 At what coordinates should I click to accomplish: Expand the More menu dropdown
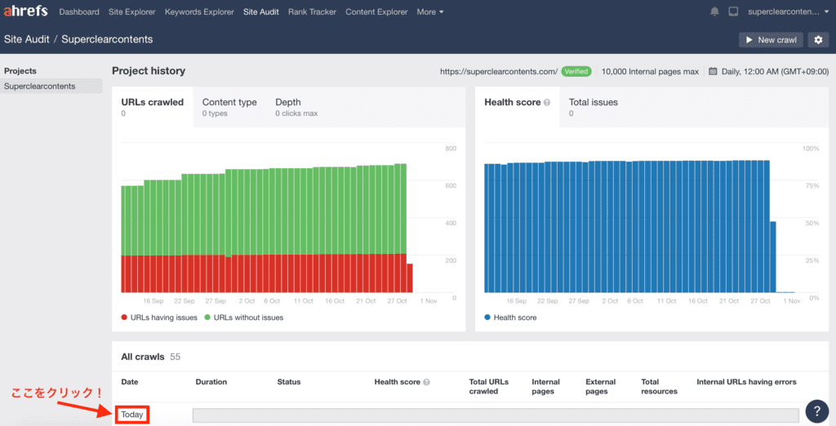pos(429,12)
